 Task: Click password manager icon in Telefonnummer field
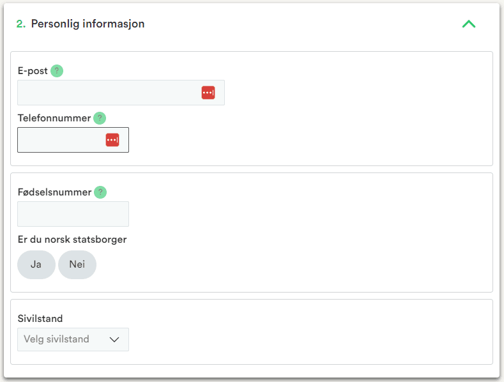click(x=112, y=140)
